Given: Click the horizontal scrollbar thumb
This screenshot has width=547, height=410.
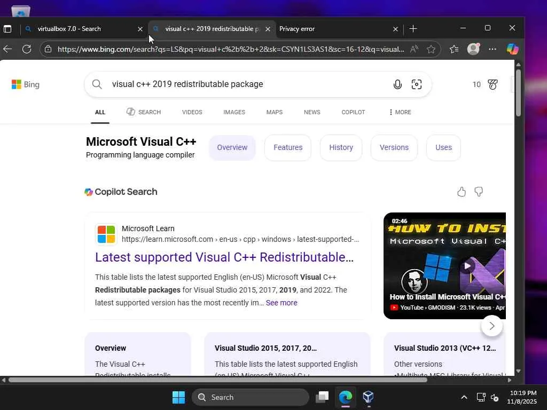Looking at the screenshot, I should tap(218, 380).
